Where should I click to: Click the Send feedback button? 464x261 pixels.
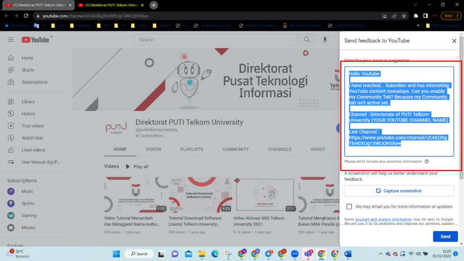point(445,237)
